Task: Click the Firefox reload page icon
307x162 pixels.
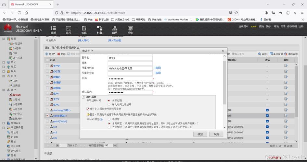Action: [19, 13]
